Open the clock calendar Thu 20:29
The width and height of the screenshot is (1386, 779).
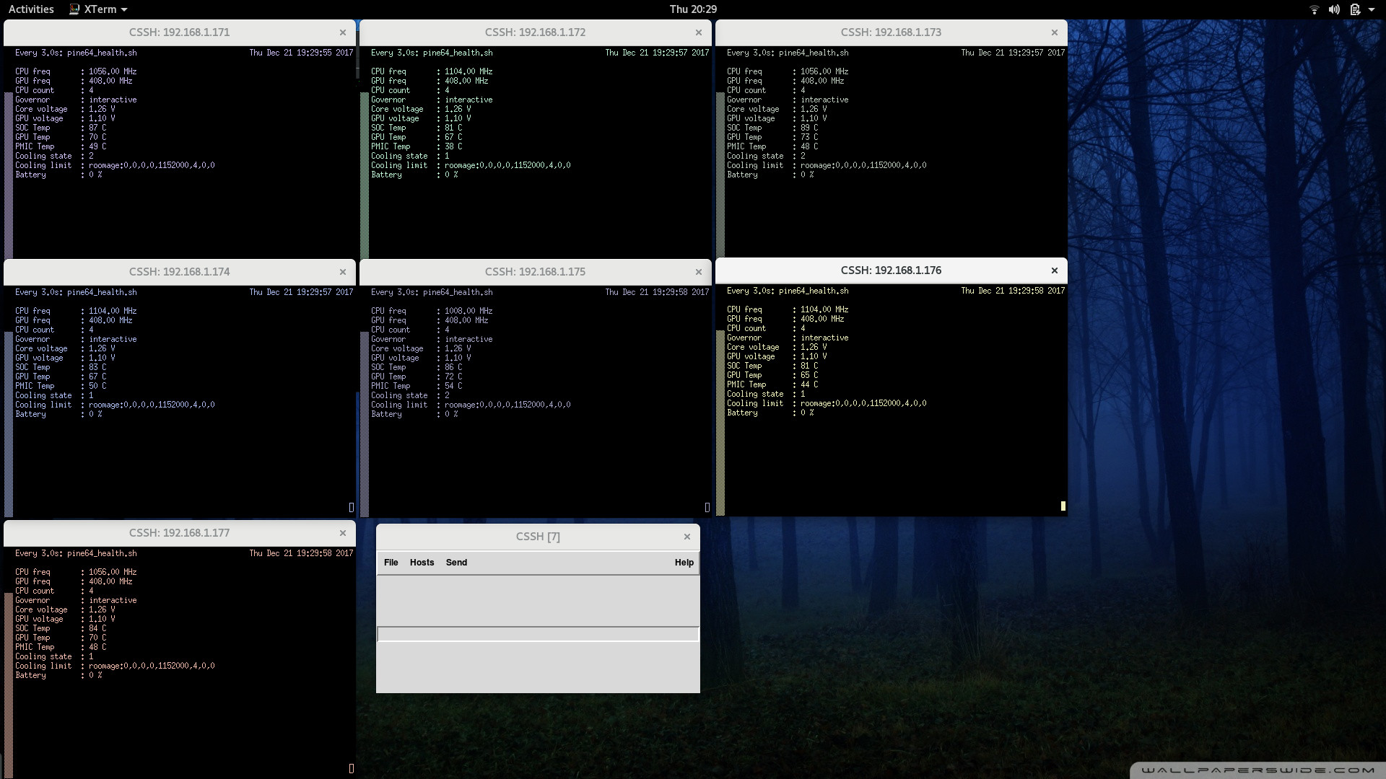692,9
